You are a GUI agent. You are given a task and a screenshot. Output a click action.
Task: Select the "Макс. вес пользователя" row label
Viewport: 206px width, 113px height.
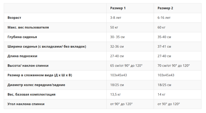28,27
